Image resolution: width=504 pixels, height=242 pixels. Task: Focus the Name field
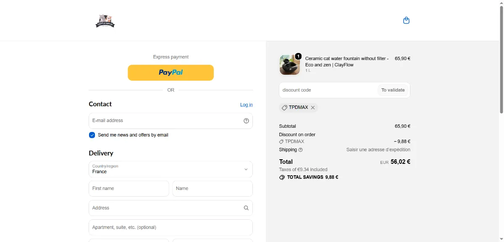coord(213,189)
